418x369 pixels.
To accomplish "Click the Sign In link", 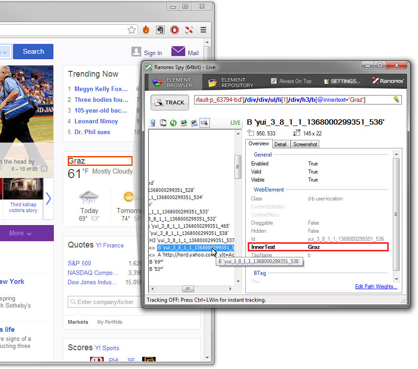I will (x=153, y=53).
